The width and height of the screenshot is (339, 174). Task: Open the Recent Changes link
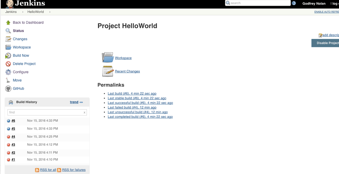click(127, 71)
